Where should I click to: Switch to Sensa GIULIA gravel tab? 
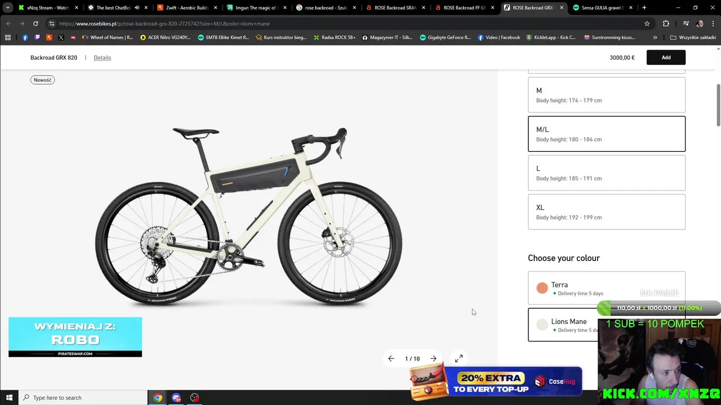pos(602,8)
